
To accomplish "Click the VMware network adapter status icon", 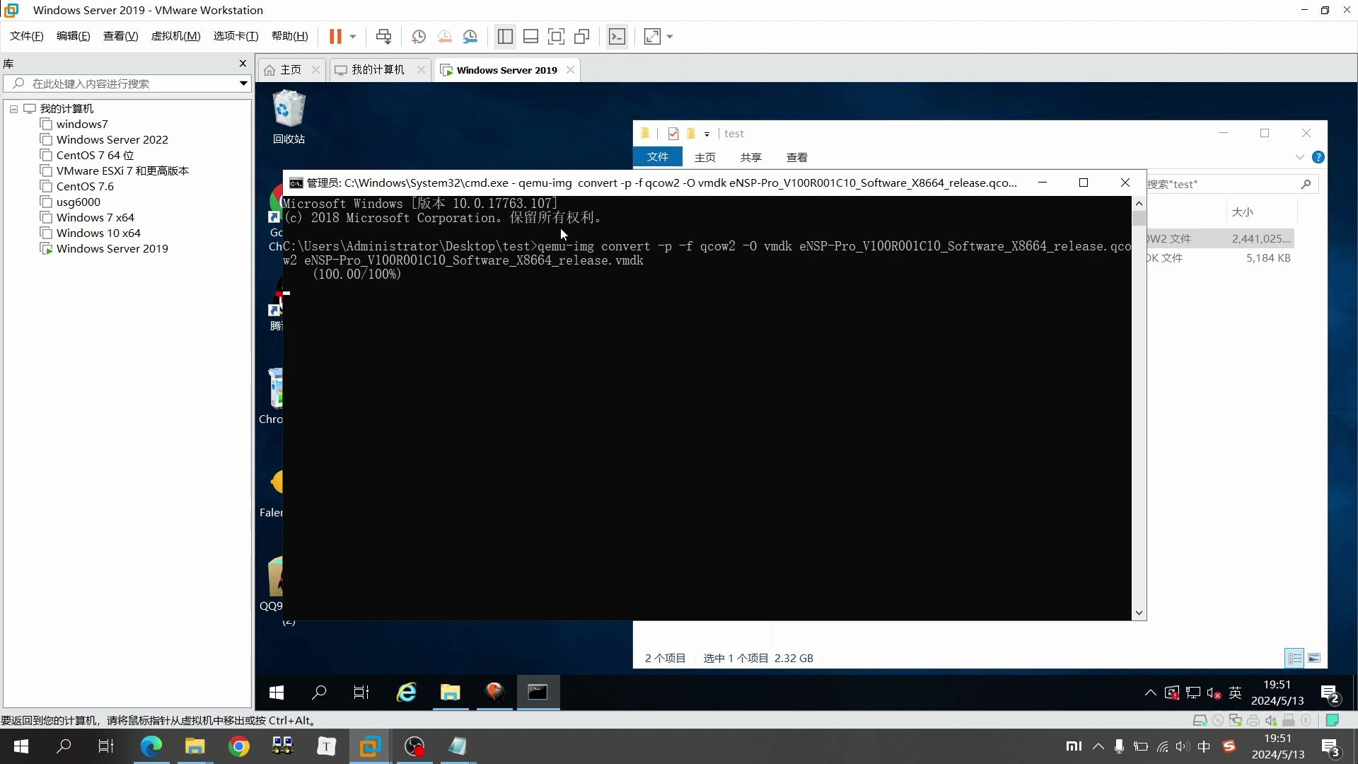I will coord(1236,720).
